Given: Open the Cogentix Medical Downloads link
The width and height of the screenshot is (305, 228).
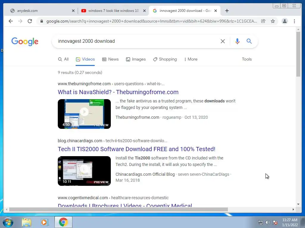Looking at the screenshot, I should pyautogui.click(x=125, y=205).
